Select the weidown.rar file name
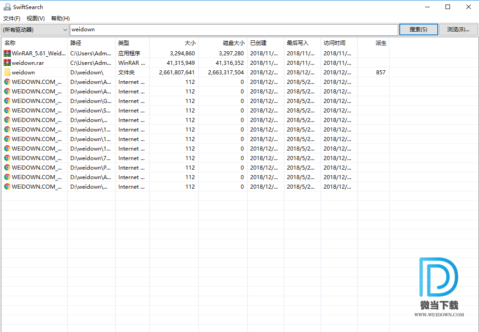 click(x=28, y=63)
